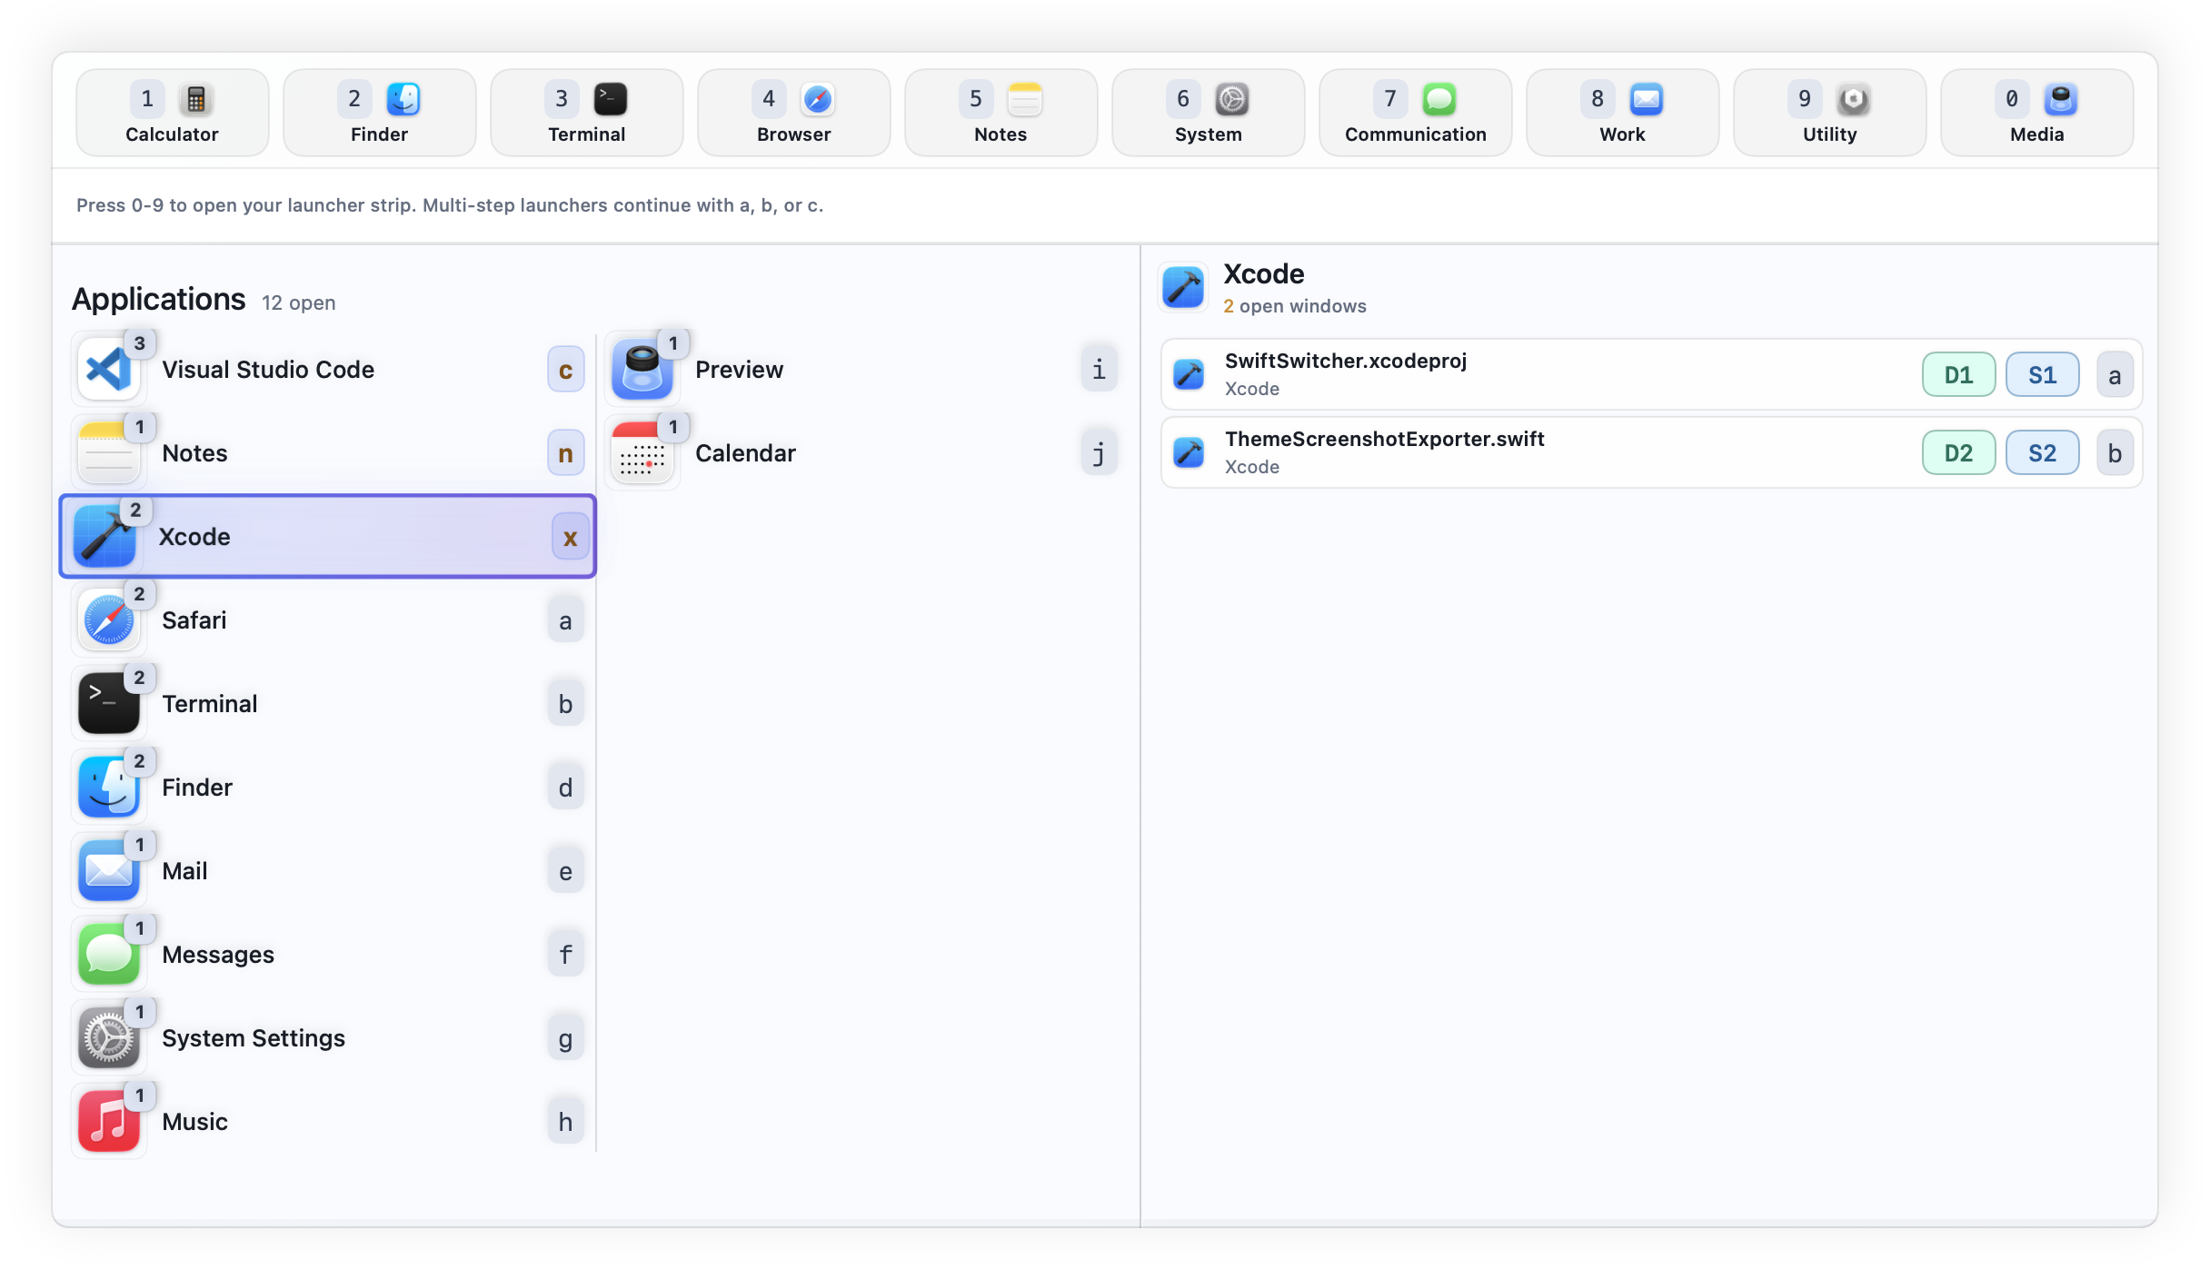Click the Music note icon
The height and width of the screenshot is (1279, 2210).
click(109, 1122)
